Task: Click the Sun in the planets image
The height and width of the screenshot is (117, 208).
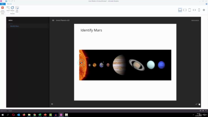Action: 83,65
